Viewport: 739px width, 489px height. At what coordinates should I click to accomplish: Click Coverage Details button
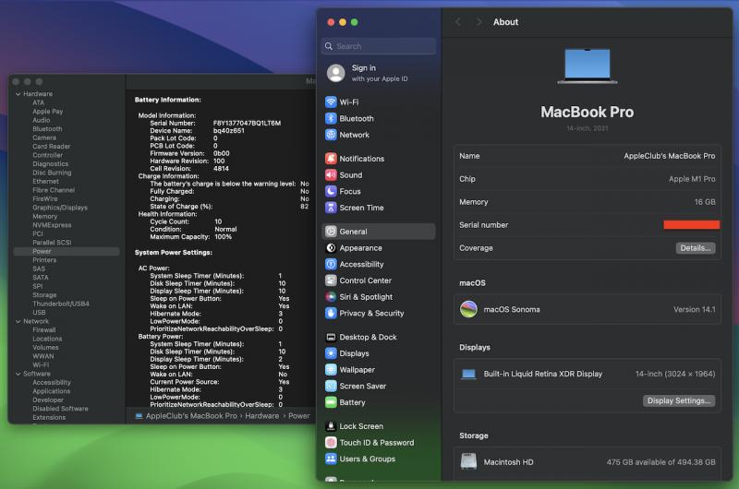(x=696, y=248)
